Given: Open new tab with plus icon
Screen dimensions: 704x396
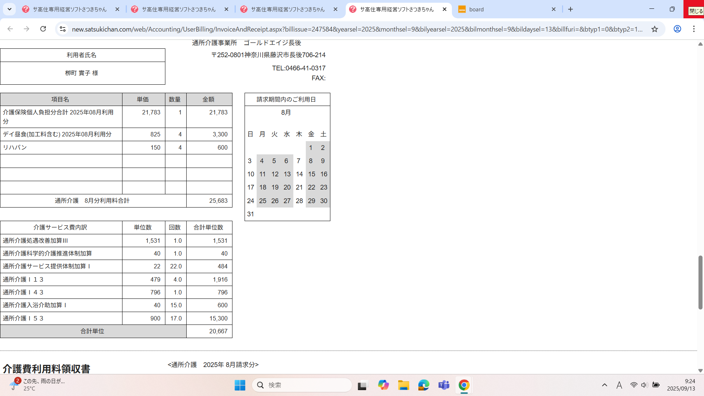Looking at the screenshot, I should (571, 9).
